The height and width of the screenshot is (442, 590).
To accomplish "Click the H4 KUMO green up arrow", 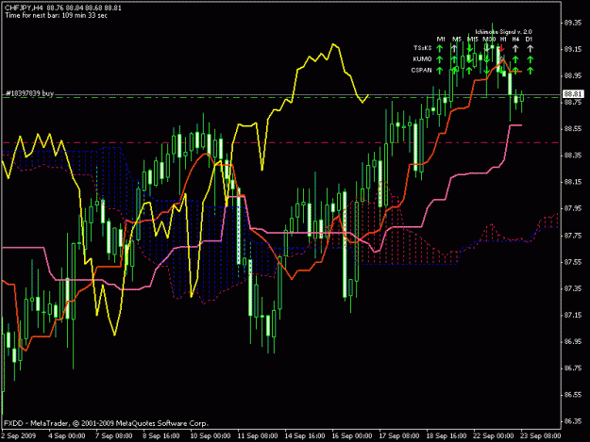I will coord(515,59).
